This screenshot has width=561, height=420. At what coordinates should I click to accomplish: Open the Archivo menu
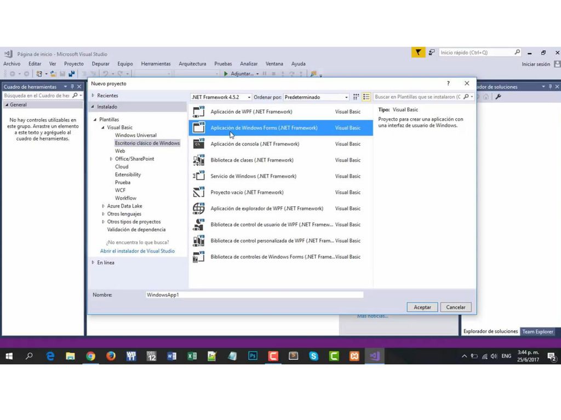tap(12, 63)
